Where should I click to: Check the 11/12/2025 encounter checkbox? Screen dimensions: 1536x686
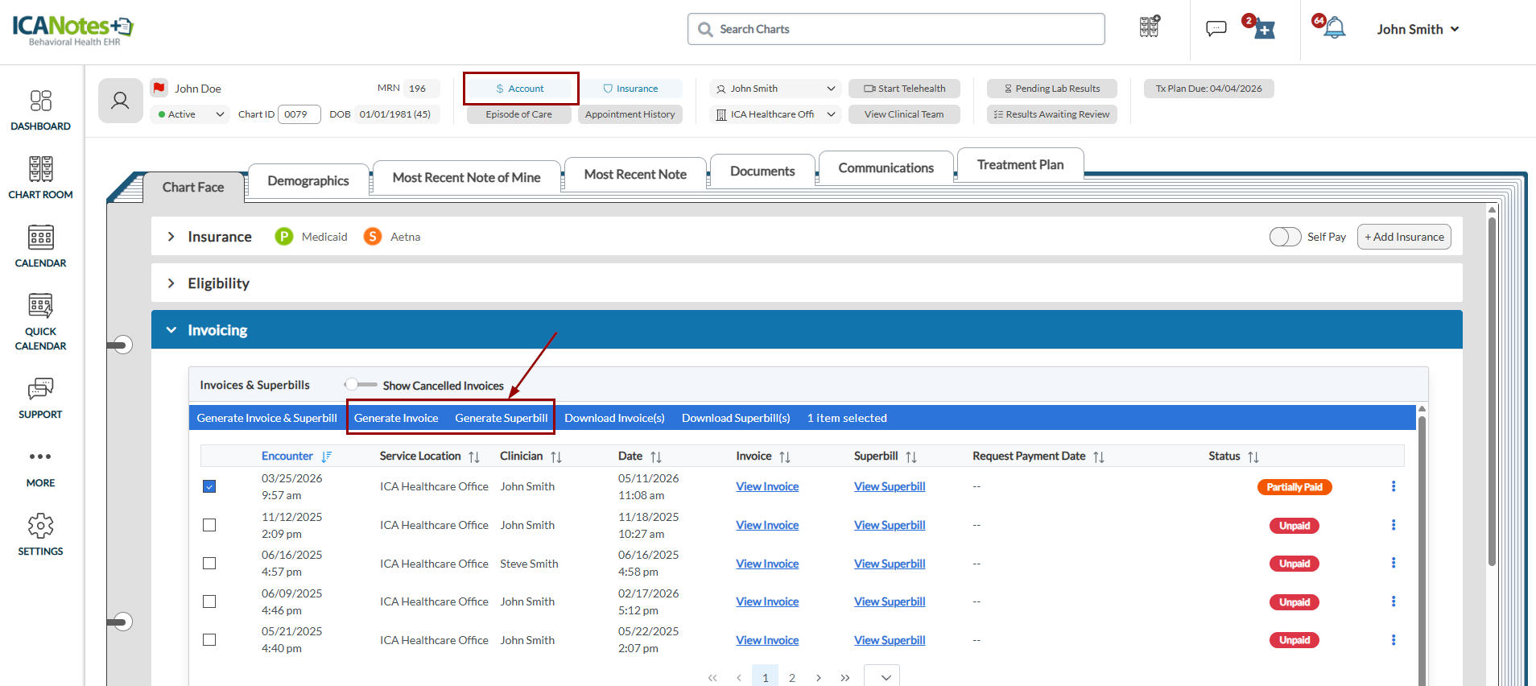(209, 525)
